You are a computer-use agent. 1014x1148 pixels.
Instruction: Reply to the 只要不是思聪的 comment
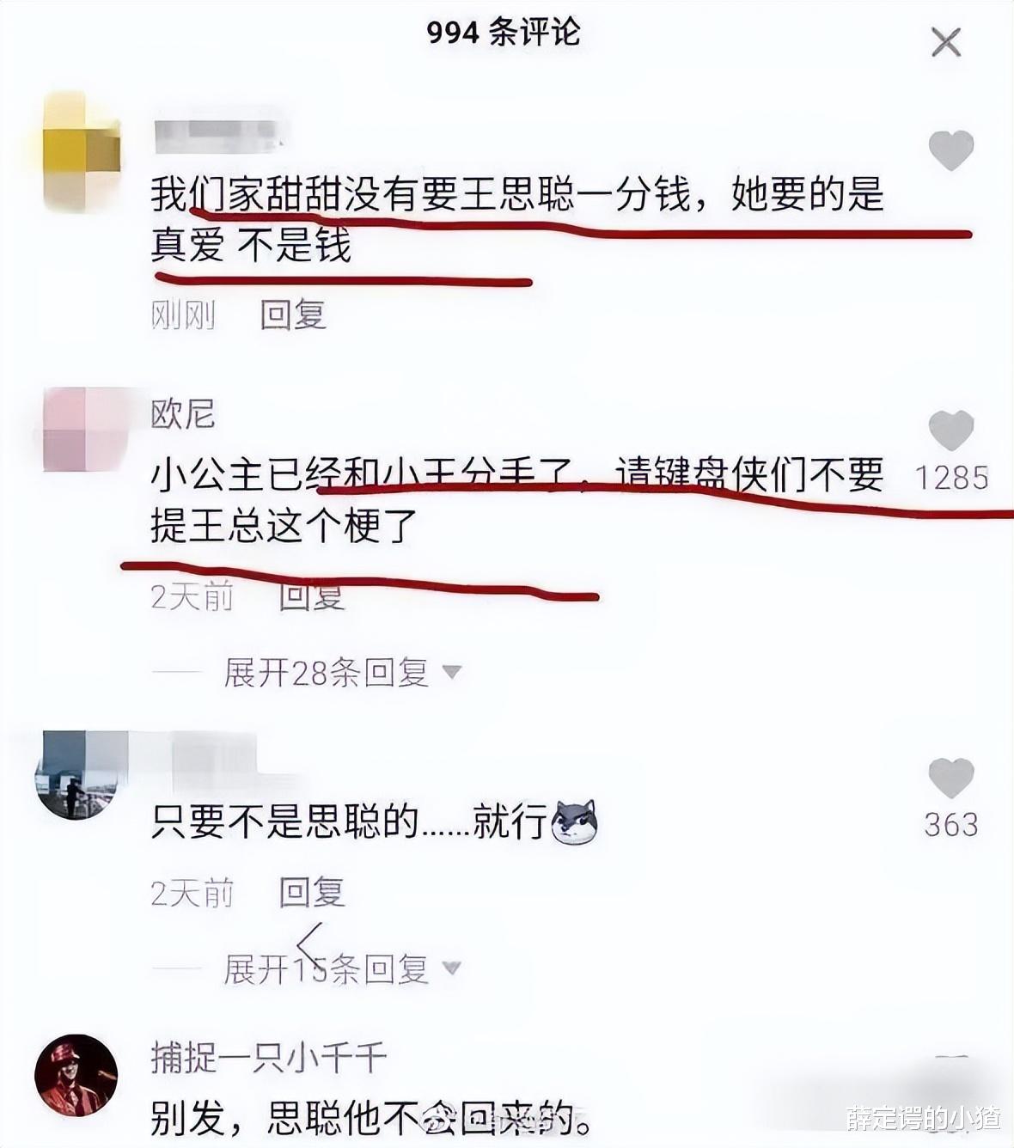pos(312,893)
